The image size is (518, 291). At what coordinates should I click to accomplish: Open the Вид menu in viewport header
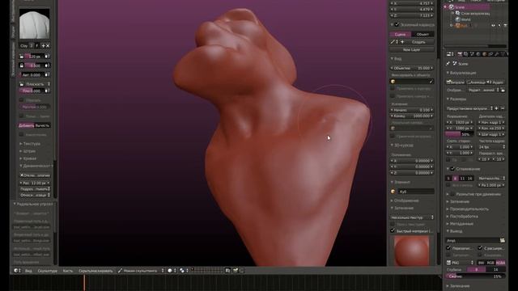[x=29, y=271]
